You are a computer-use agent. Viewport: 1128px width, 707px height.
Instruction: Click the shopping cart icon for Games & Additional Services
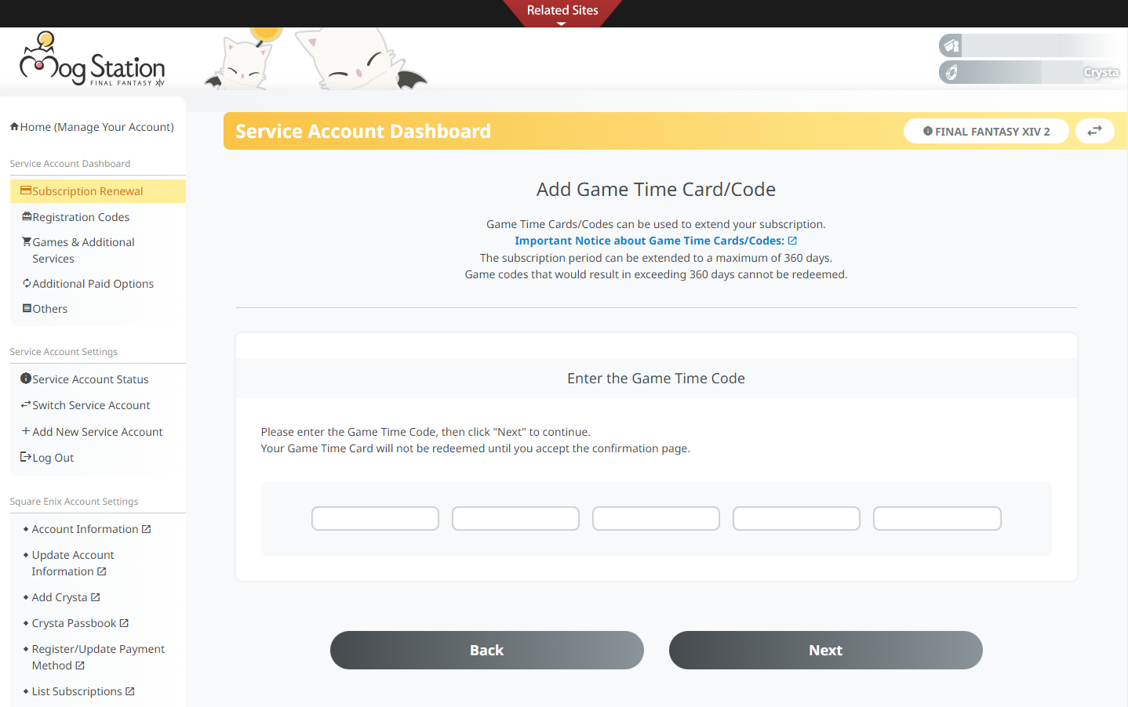point(27,242)
